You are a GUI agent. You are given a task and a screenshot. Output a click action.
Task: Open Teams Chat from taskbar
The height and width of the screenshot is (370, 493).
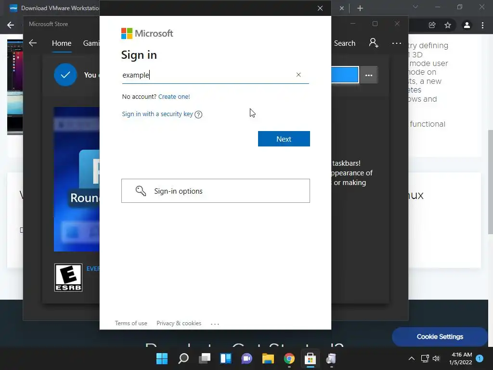(247, 358)
